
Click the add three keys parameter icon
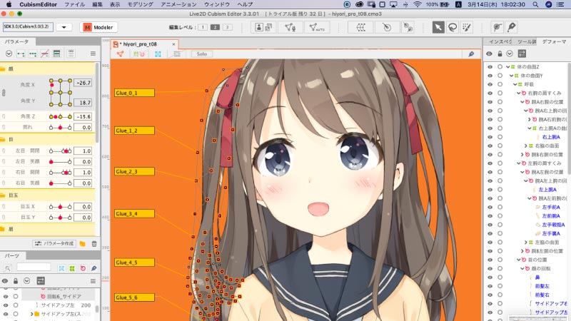pyautogui.click(x=33, y=54)
